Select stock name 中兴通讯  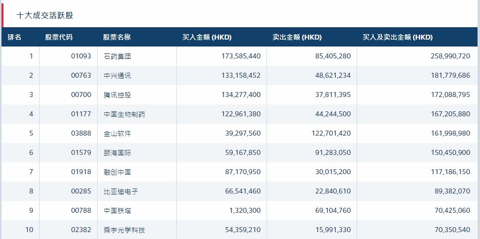point(117,76)
